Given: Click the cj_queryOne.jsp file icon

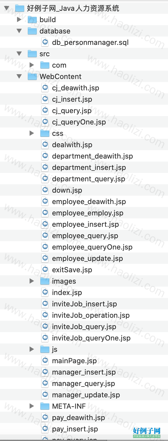Looking at the screenshot, I should [45, 122].
